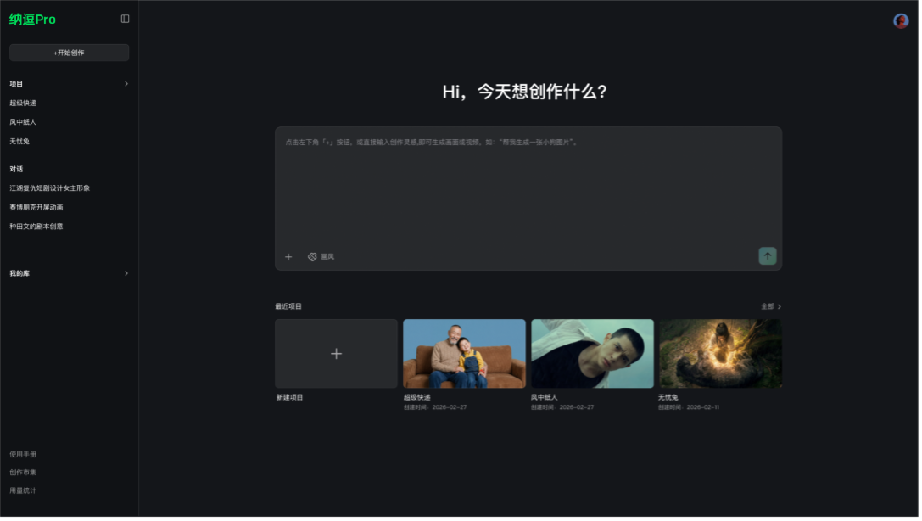This screenshot has width=922, height=521.
Task: Collapse the sidebar using the panel icon
Action: pos(125,19)
